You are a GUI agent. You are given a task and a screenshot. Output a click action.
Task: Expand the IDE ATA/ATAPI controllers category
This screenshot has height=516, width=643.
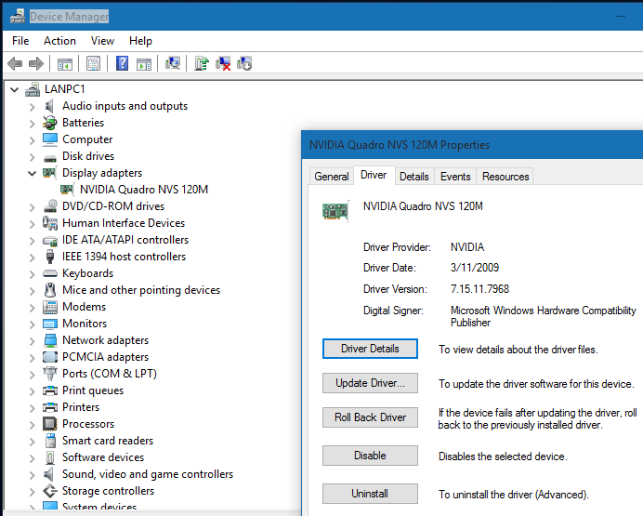(x=32, y=241)
